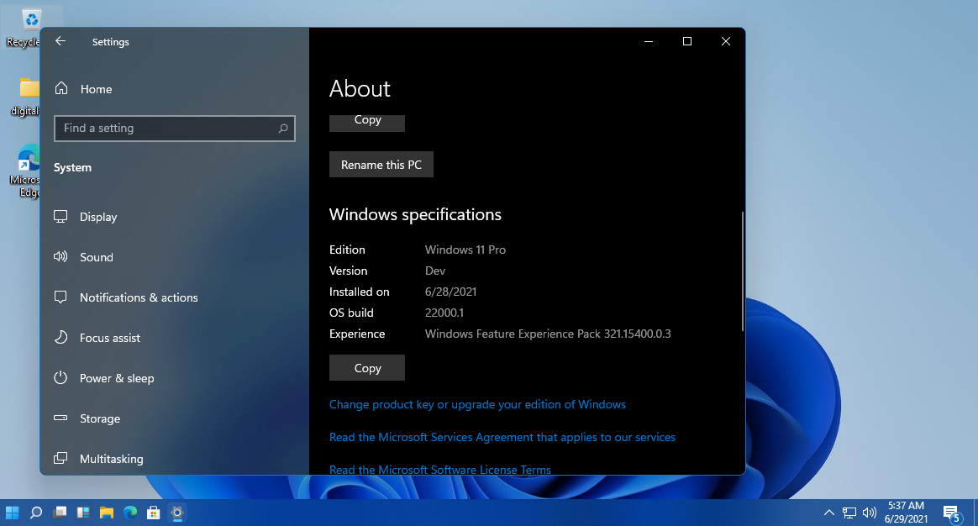Click the Experience label

[x=357, y=334]
